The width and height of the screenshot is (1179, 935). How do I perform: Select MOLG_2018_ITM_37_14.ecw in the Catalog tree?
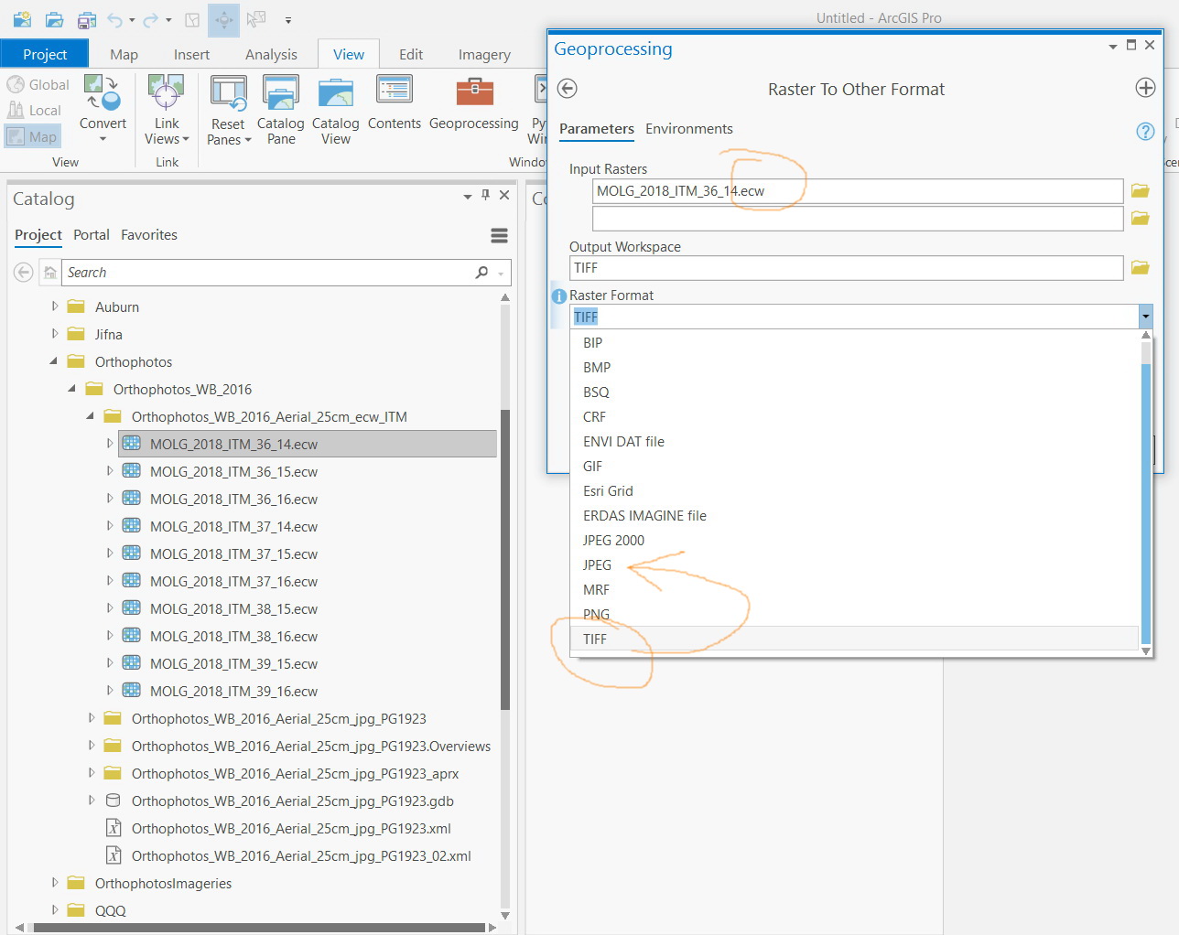point(233,526)
